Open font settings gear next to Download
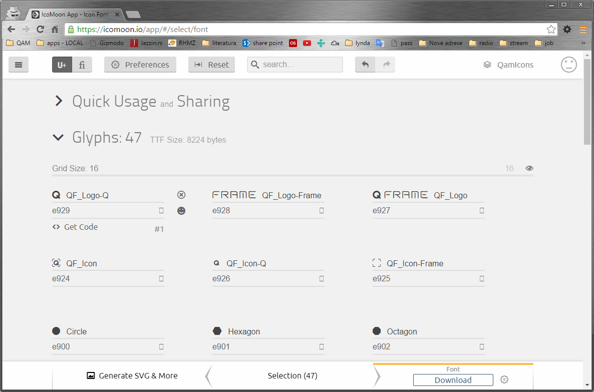This screenshot has width=594, height=392. [x=504, y=380]
